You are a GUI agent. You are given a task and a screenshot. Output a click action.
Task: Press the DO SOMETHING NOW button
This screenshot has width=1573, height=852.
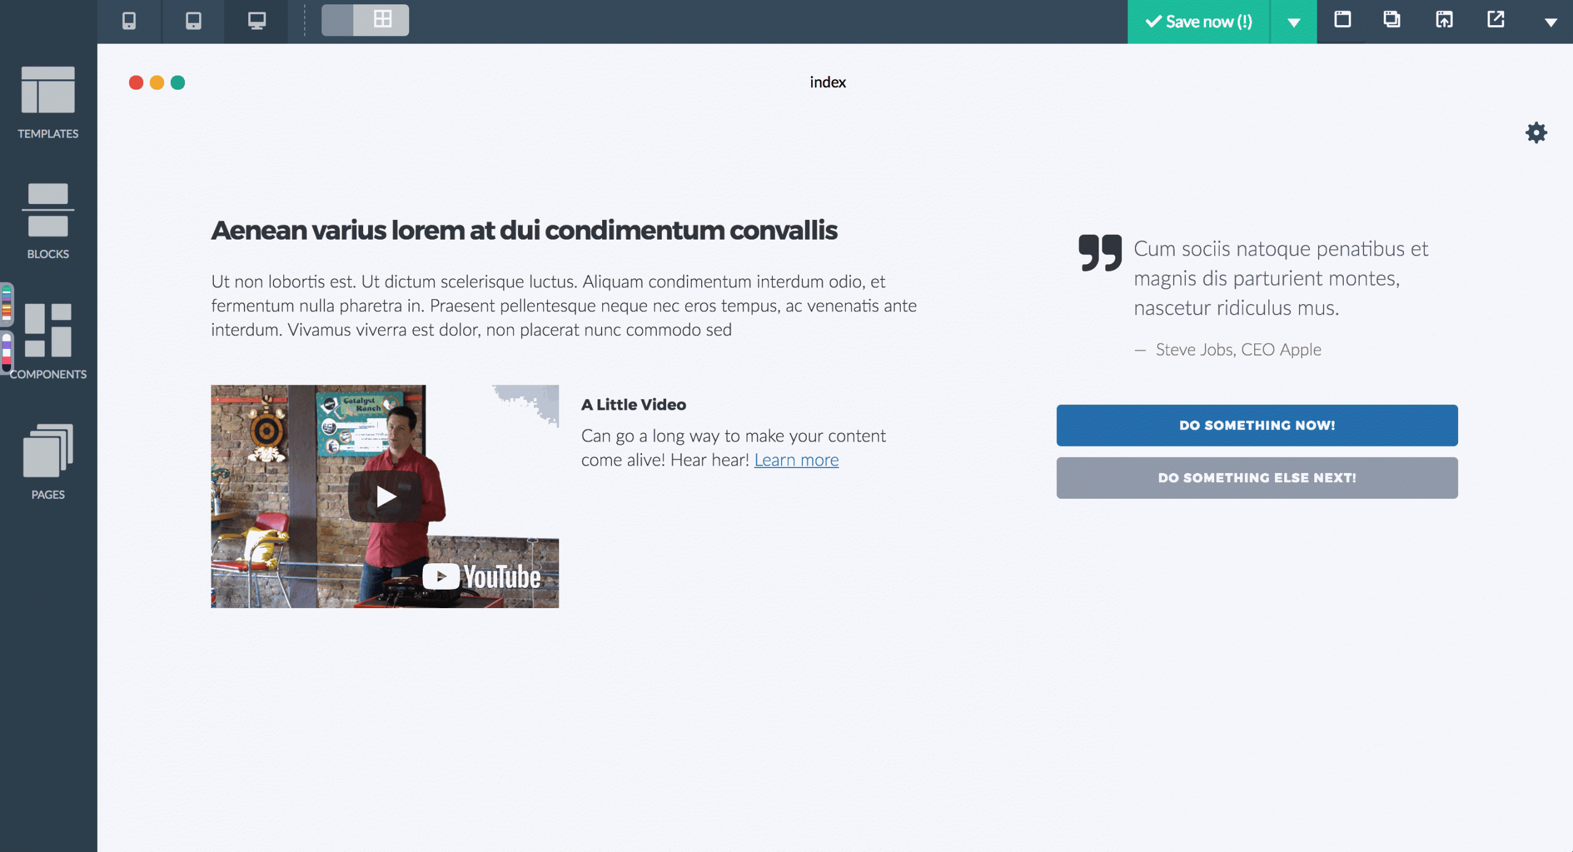pos(1257,425)
